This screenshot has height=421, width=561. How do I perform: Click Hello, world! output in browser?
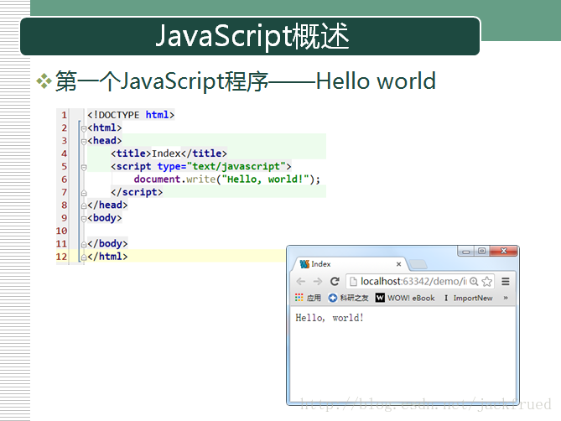(330, 318)
